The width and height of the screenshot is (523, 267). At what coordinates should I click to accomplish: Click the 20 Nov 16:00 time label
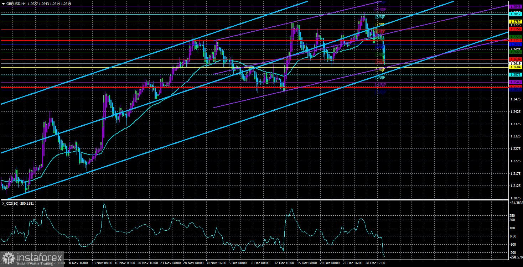[149, 263]
